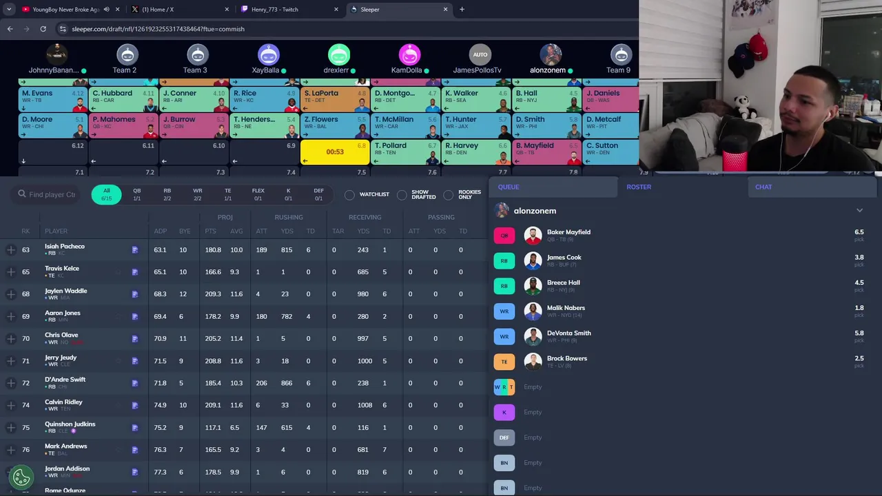Add Travis Kelce to queue with plus icon

click(11, 272)
